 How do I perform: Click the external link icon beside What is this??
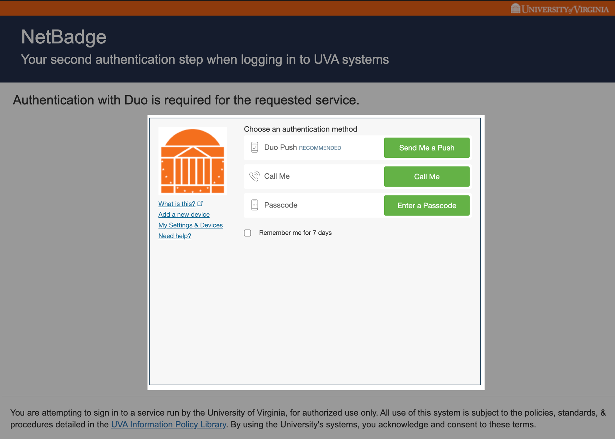click(200, 203)
